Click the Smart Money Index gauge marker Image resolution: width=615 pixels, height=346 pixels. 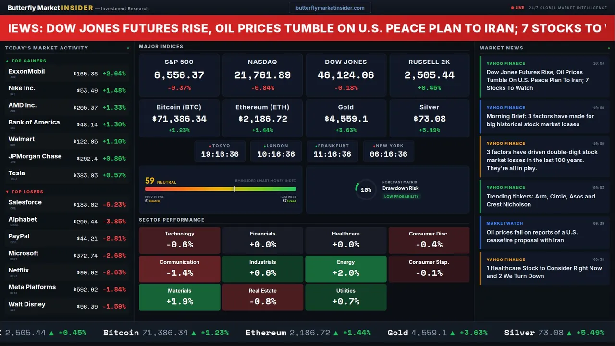234,189
